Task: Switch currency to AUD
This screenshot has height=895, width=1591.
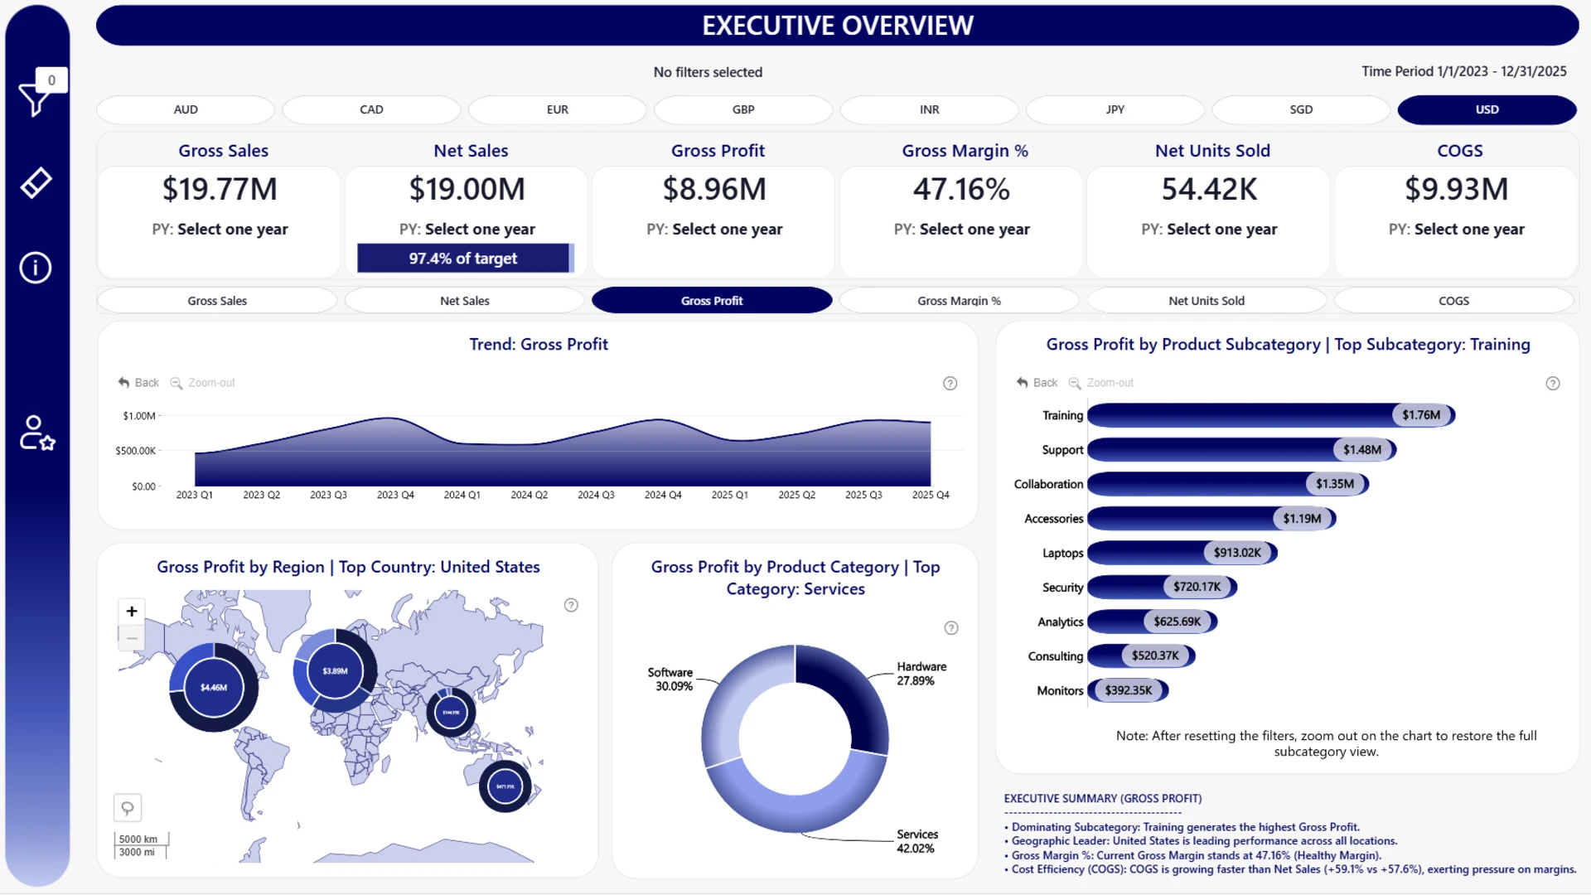Action: pyautogui.click(x=186, y=109)
